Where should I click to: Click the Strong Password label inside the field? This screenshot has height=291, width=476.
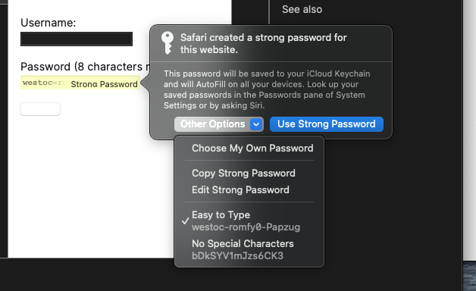104,84
